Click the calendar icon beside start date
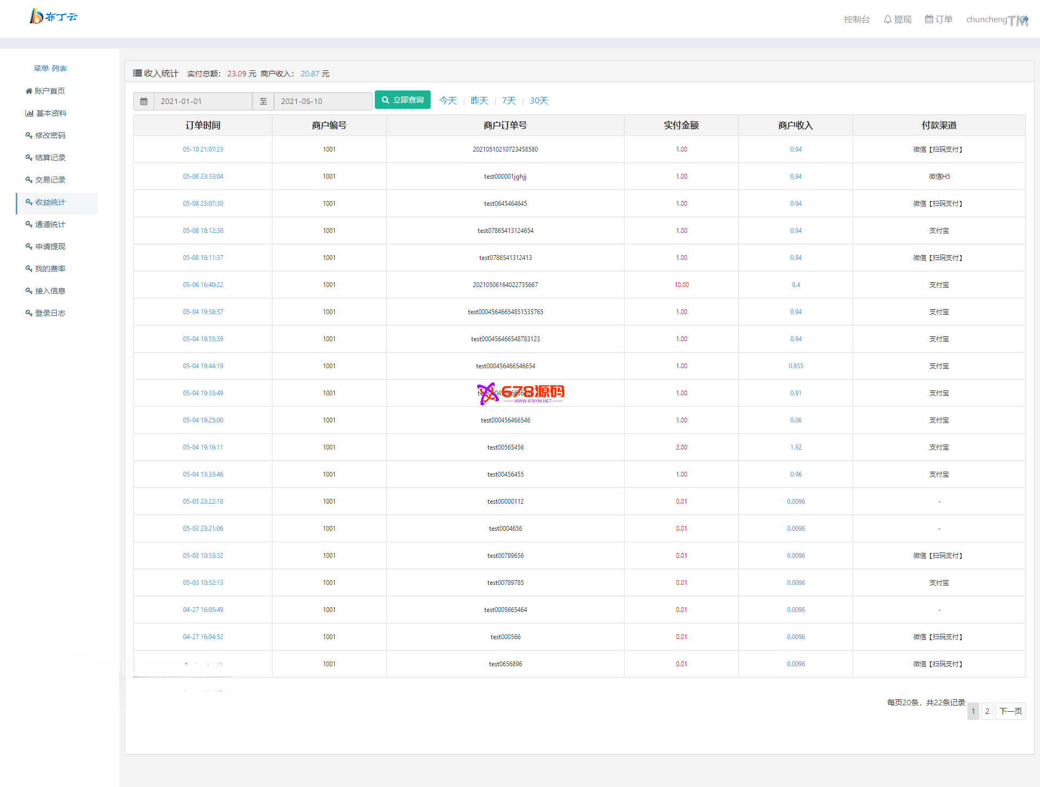Image resolution: width=1040 pixels, height=787 pixels. (x=144, y=101)
